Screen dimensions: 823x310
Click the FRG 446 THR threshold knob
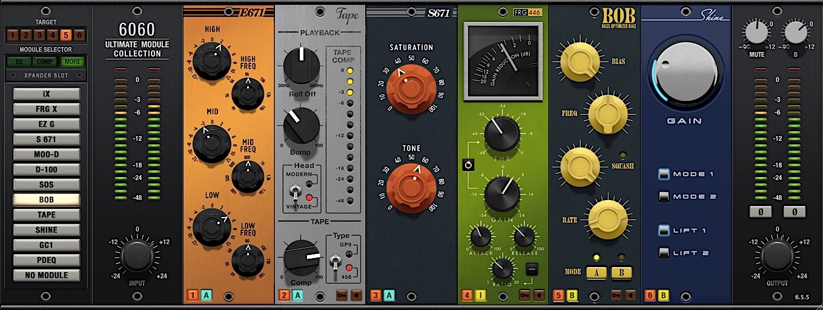pos(502,134)
